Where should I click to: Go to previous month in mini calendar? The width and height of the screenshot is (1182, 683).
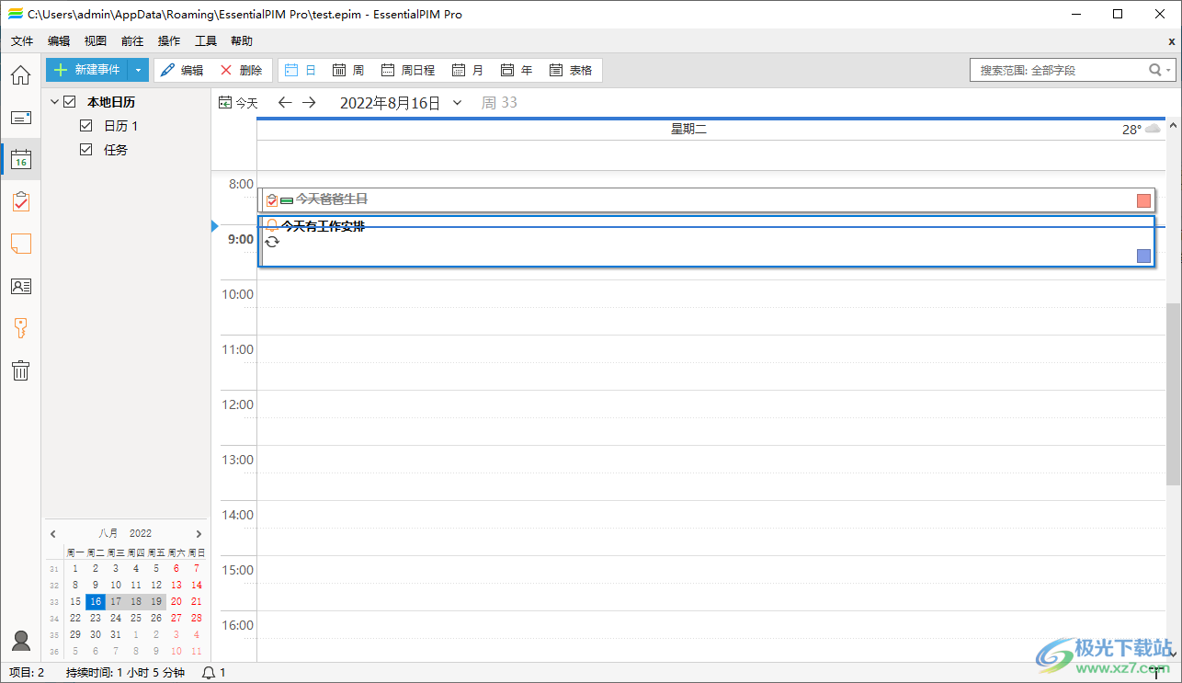click(x=53, y=534)
